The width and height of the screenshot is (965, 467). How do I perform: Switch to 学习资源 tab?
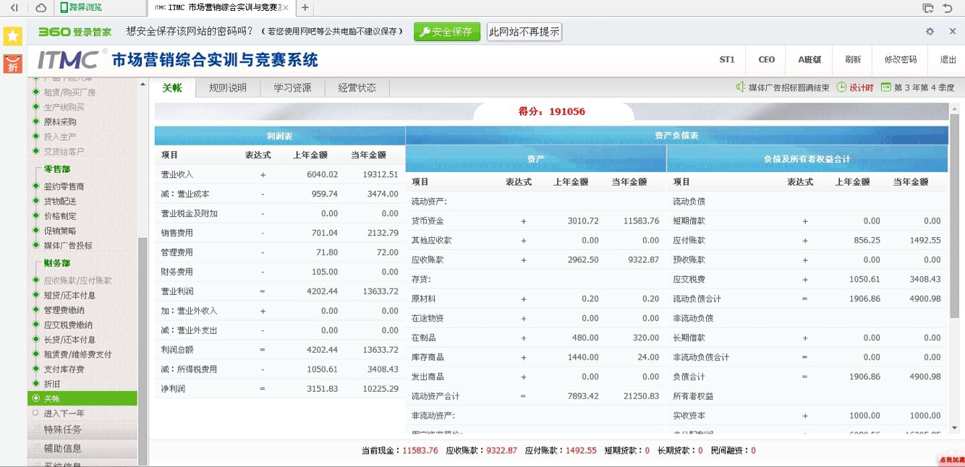[292, 87]
